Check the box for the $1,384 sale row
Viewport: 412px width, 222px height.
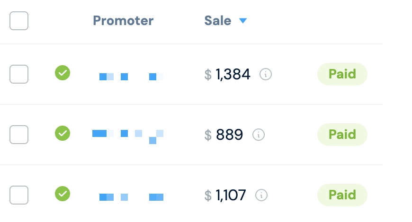pos(19,74)
